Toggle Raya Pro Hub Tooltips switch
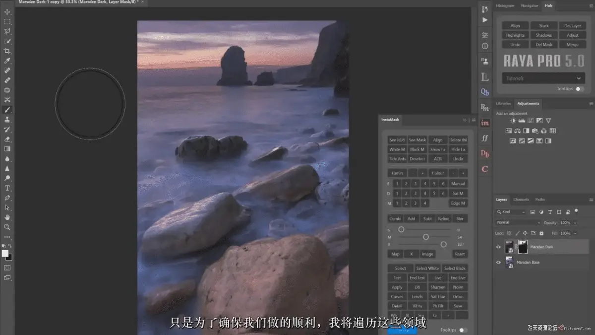 click(x=579, y=89)
